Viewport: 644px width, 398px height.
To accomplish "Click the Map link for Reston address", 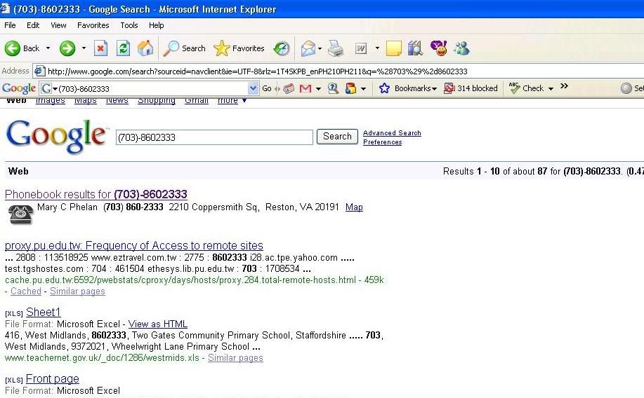I will click(x=354, y=207).
